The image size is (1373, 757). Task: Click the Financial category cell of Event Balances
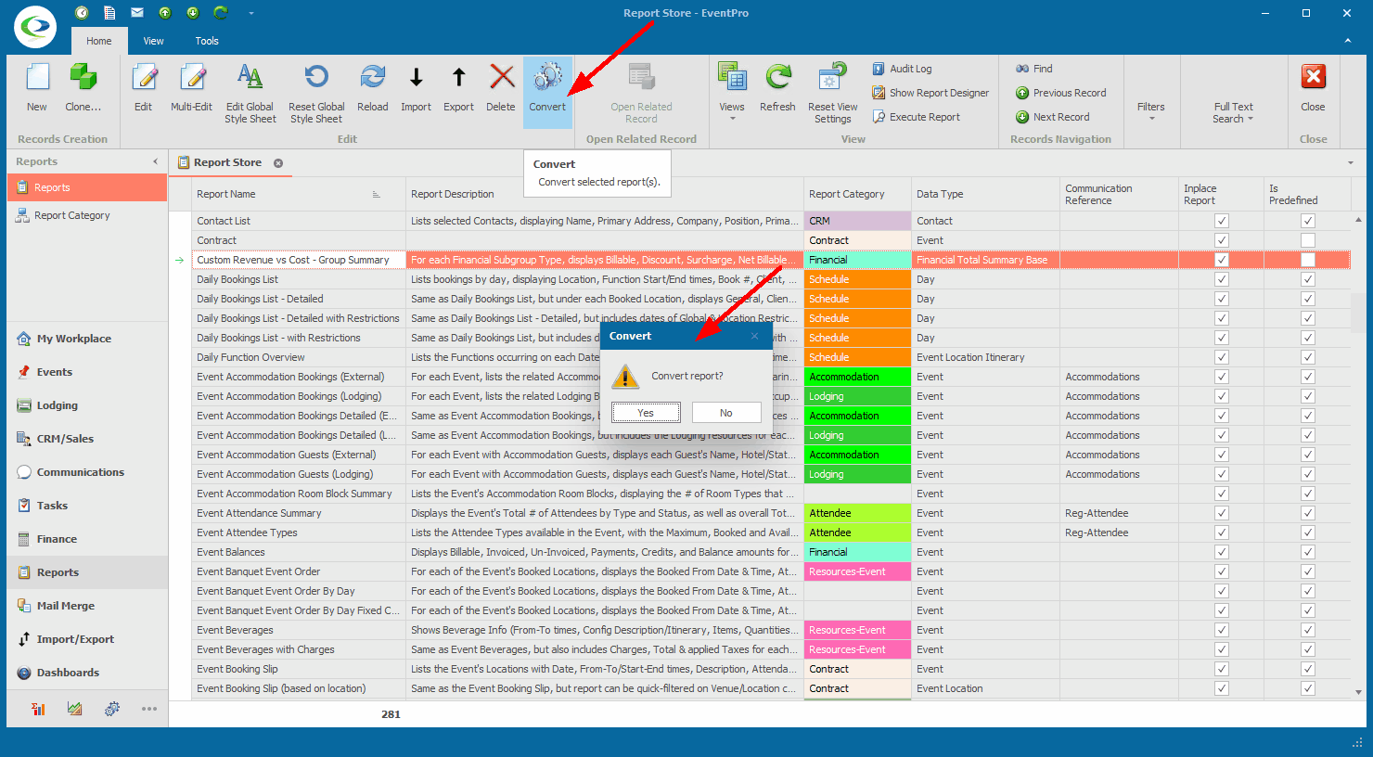(857, 552)
